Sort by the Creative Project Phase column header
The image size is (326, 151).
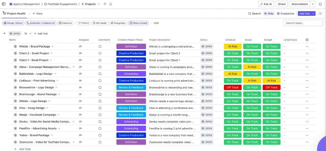click(130, 40)
